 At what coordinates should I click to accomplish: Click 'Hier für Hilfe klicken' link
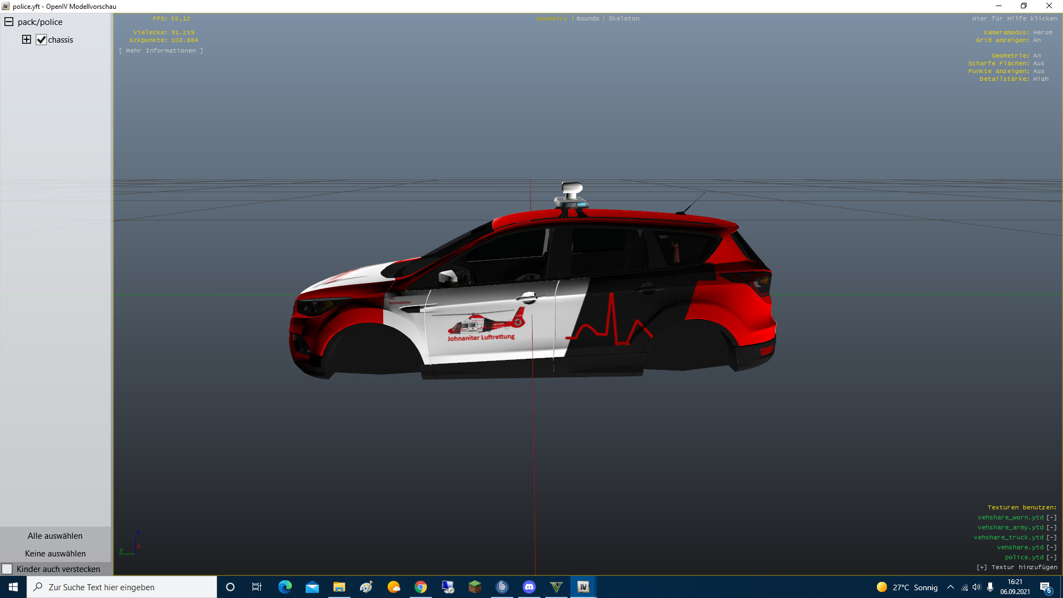point(1014,19)
